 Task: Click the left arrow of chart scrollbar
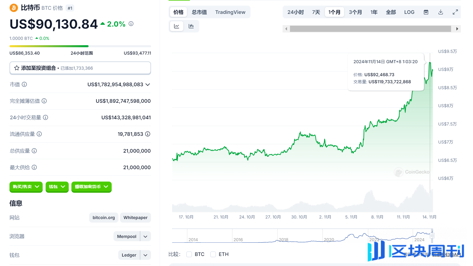point(286,29)
